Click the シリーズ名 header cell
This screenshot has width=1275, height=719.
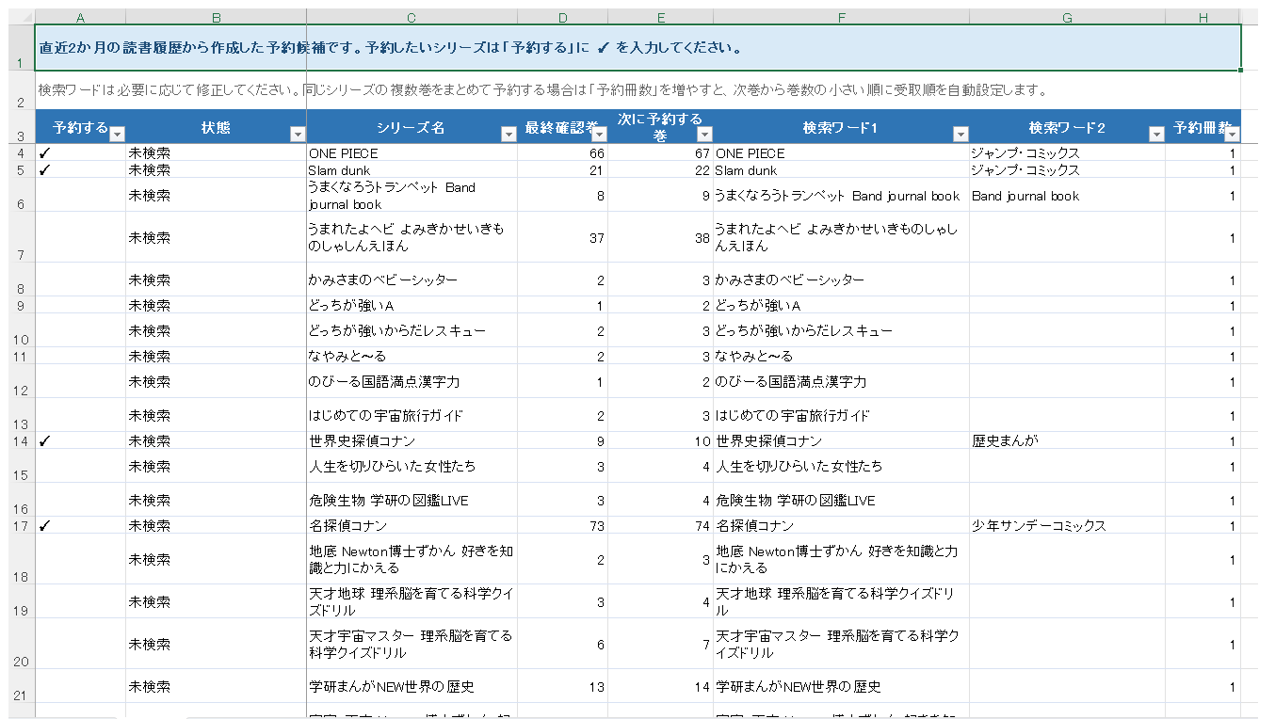[412, 127]
